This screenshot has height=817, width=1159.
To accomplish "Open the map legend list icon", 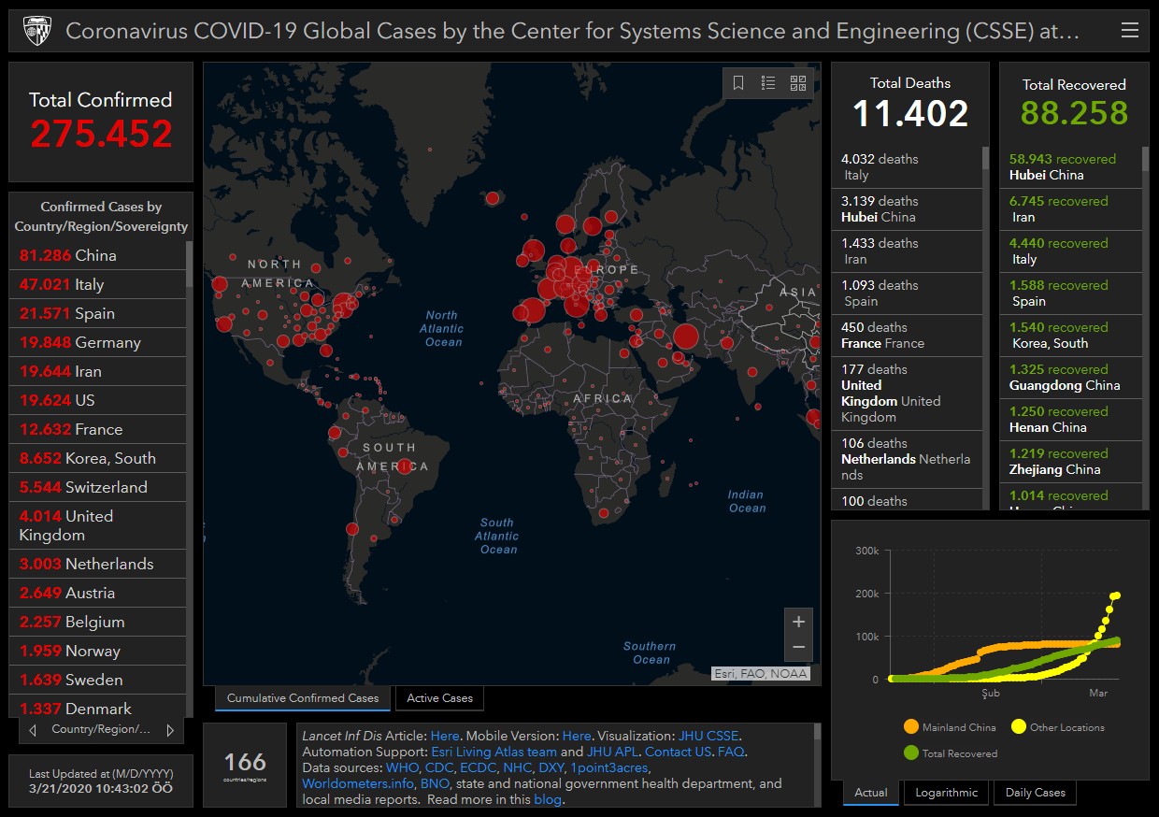I will 768,83.
